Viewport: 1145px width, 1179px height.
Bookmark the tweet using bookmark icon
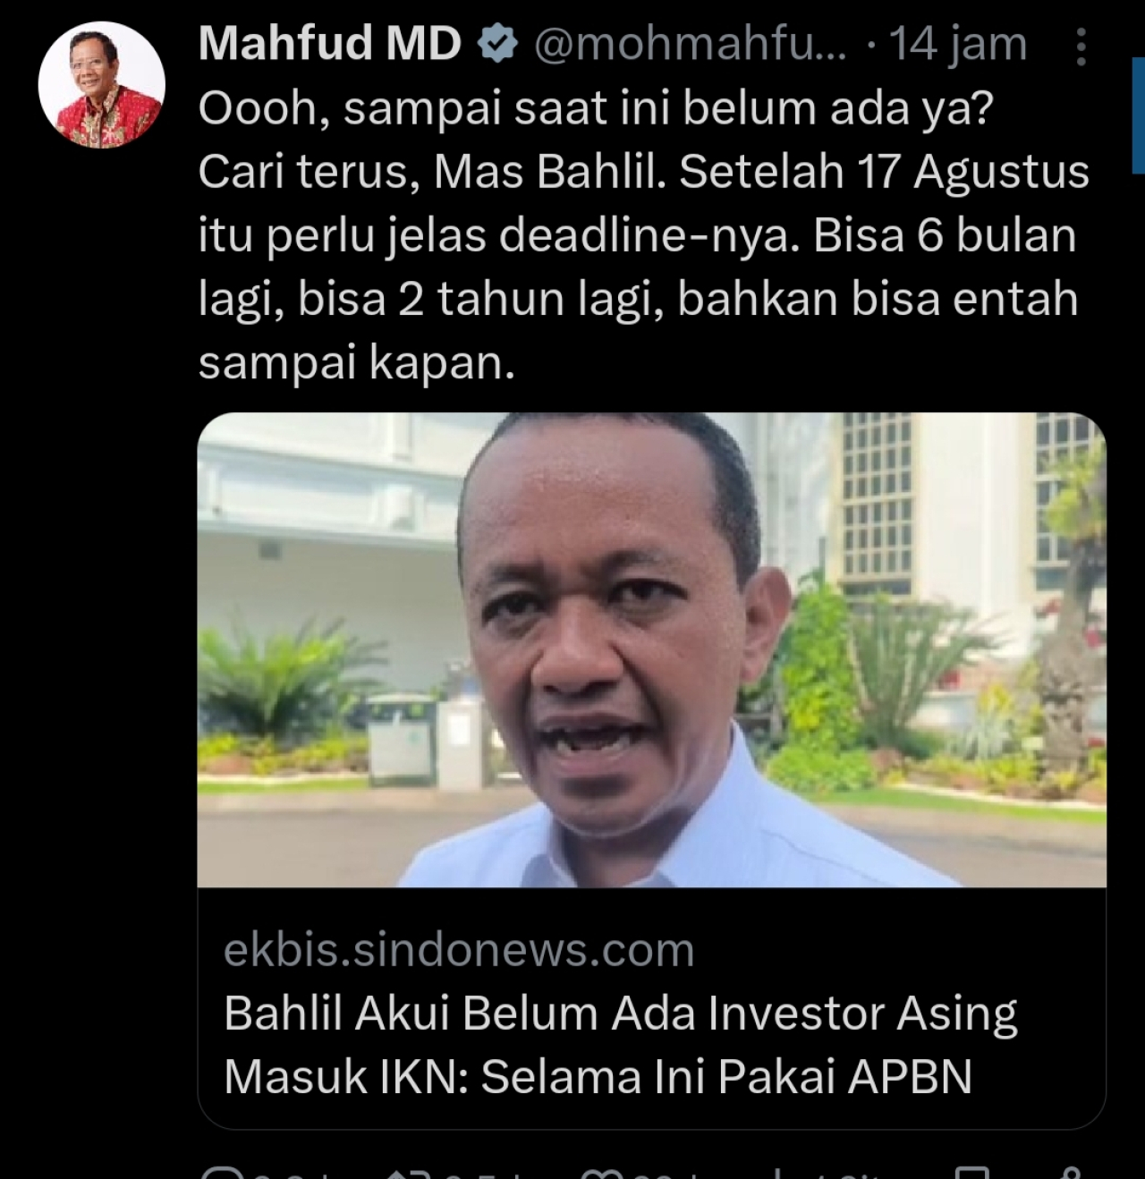click(971, 1173)
